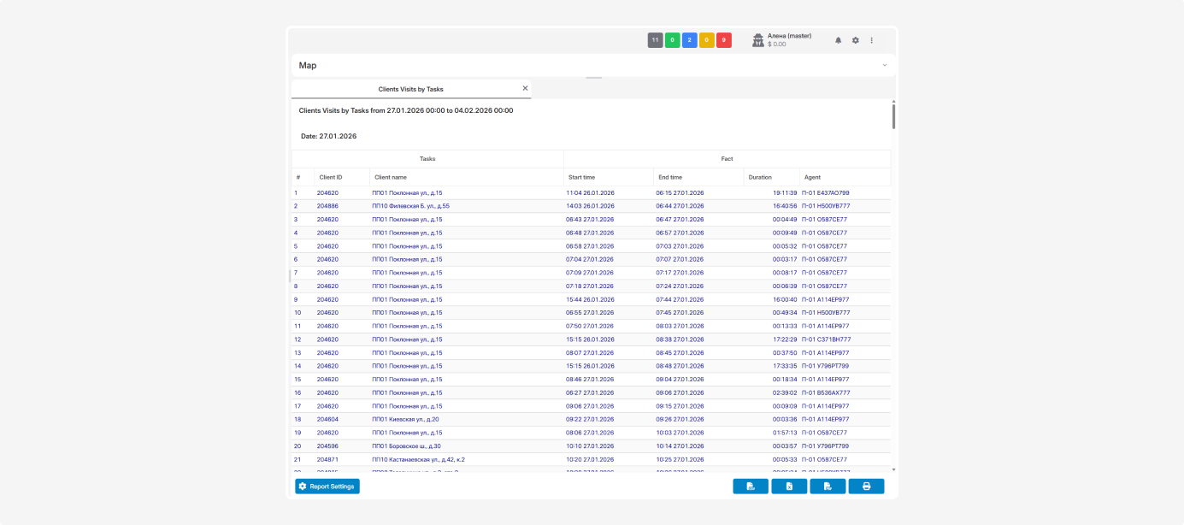Close the Clients Visits by Tasks tab
The height and width of the screenshot is (525, 1184).
point(525,88)
